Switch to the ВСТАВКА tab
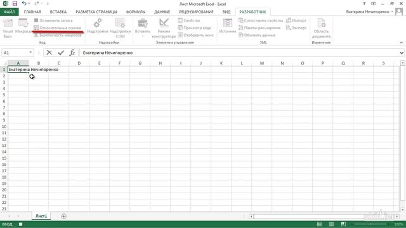406x228 pixels. tap(58, 12)
